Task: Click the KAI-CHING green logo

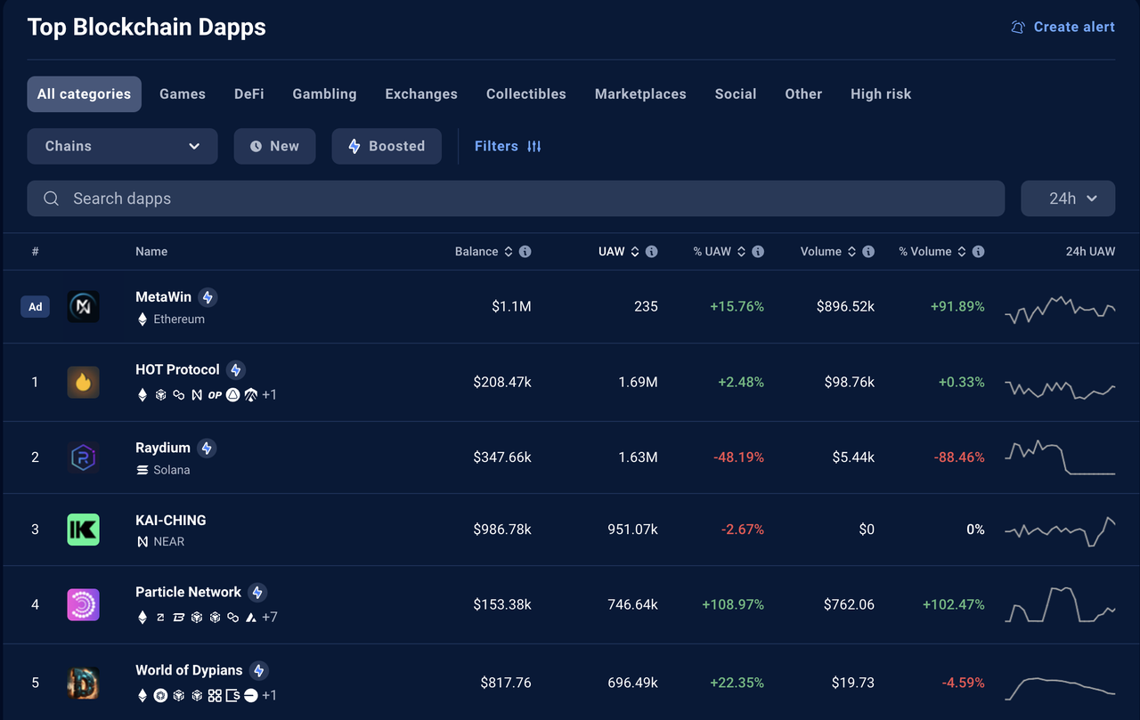Action: [84, 530]
